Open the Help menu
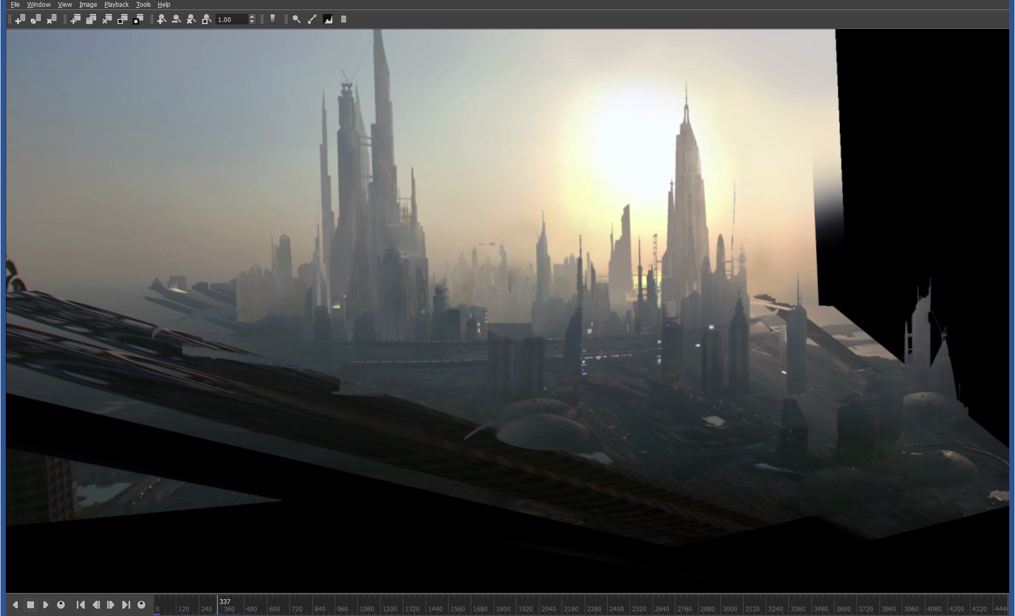Viewport: 1015px width, 616px height. (164, 5)
